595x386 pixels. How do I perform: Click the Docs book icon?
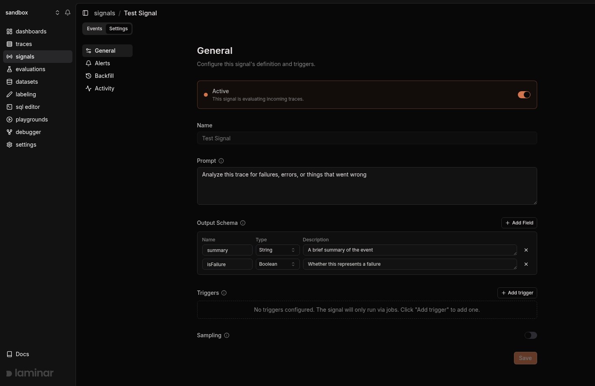9,354
